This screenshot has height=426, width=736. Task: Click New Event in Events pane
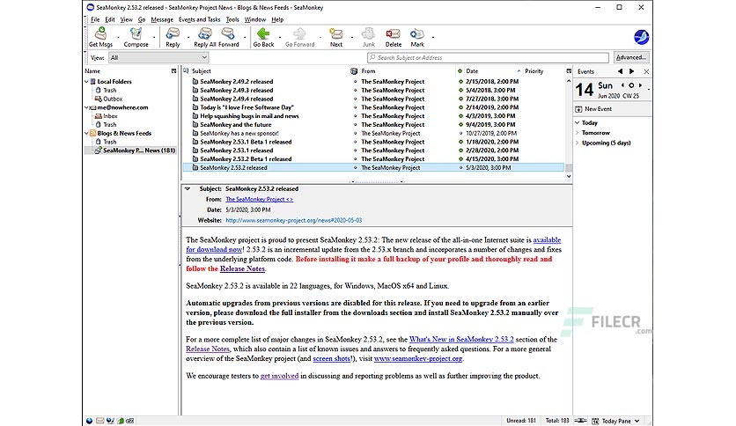[593, 109]
